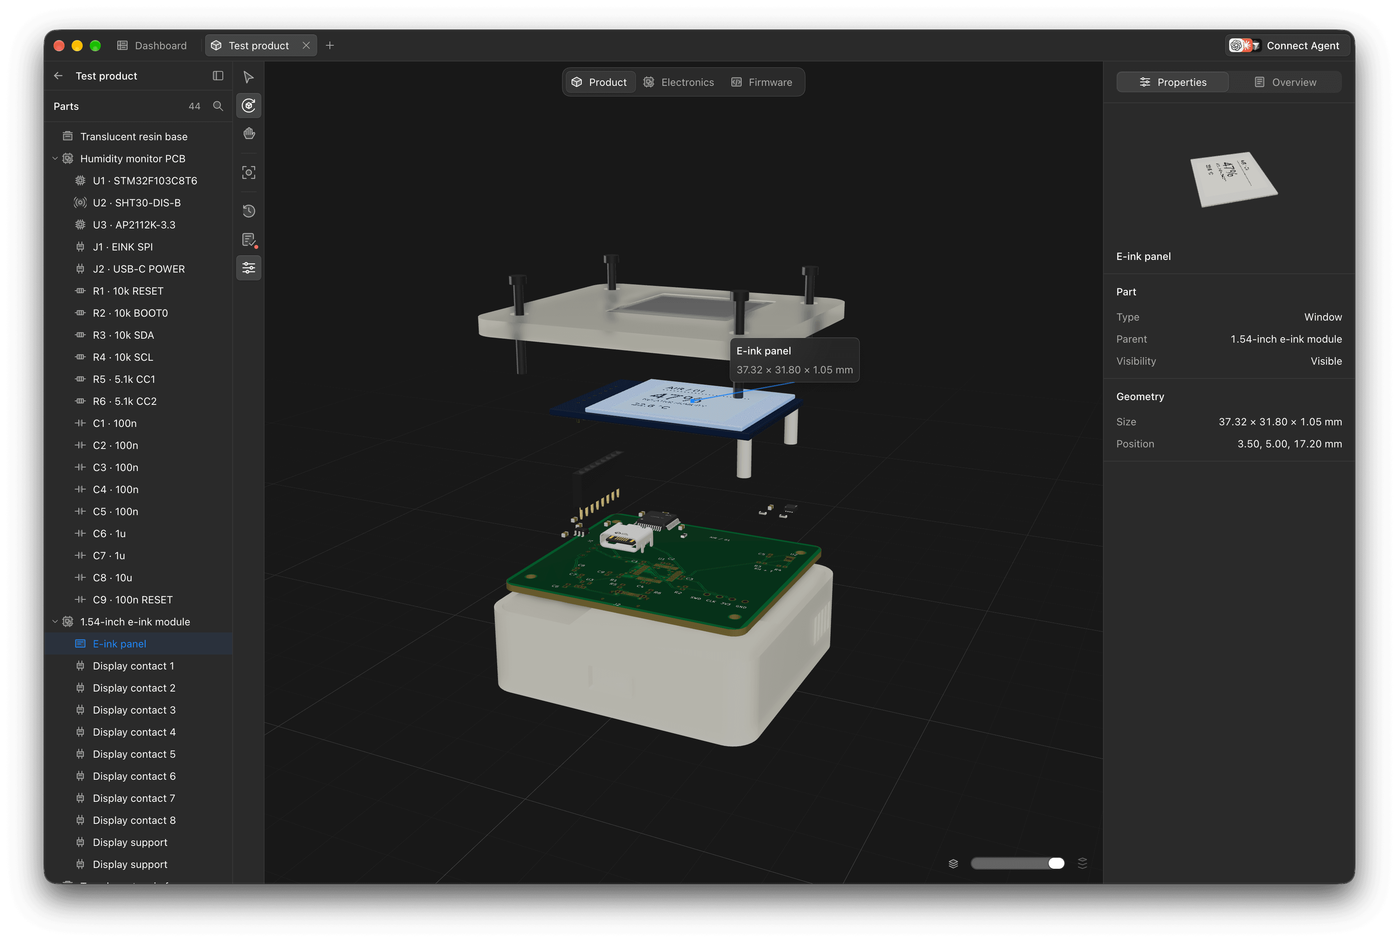
Task: Choose the pan hand tool
Action: point(248,134)
